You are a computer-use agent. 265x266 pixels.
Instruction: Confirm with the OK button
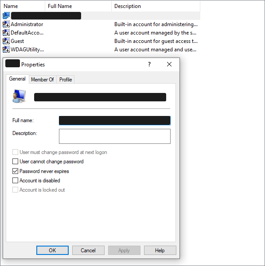(52, 251)
